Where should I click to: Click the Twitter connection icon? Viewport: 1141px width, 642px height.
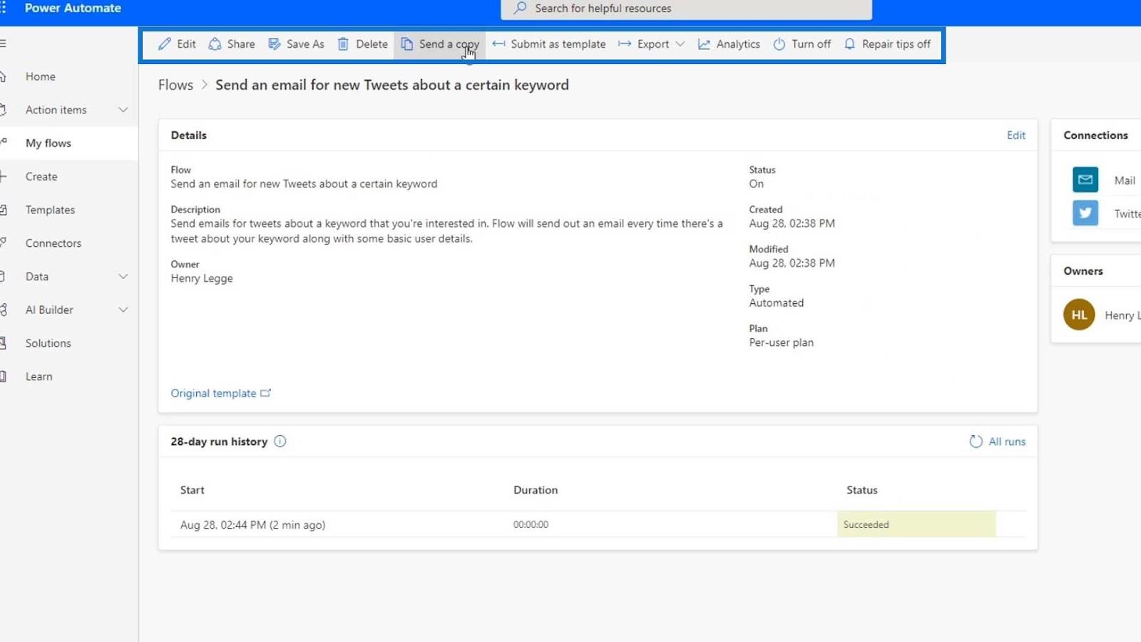tap(1085, 213)
